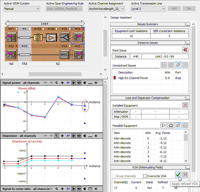Image resolution: width=200 pixels, height=192 pixels.
Task: Minimize the Signal power panel
Action: point(90,83)
